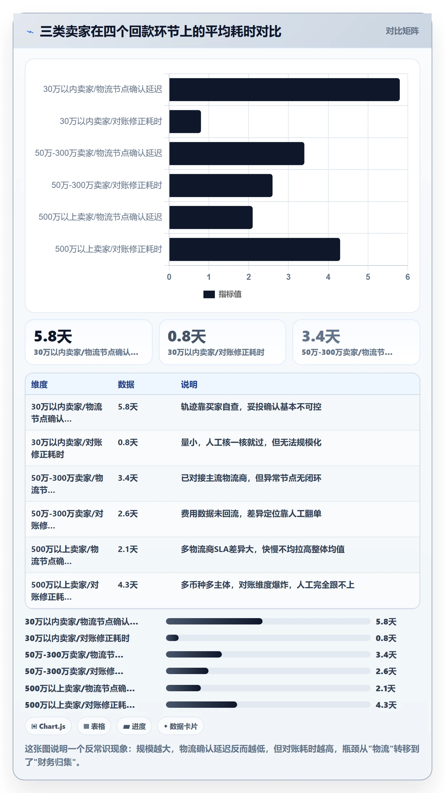Select the Chart.js tag chip
The width and height of the screenshot is (445, 793).
48,726
